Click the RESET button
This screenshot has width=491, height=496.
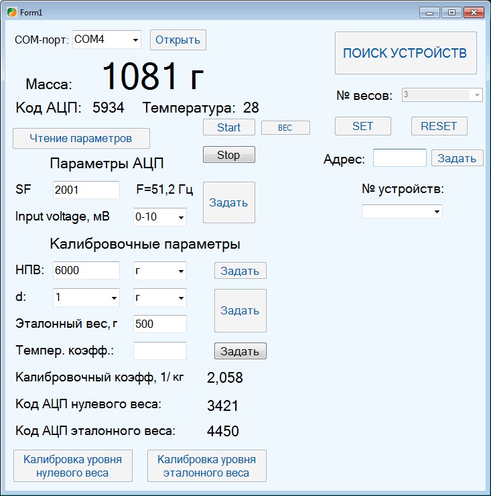(439, 126)
